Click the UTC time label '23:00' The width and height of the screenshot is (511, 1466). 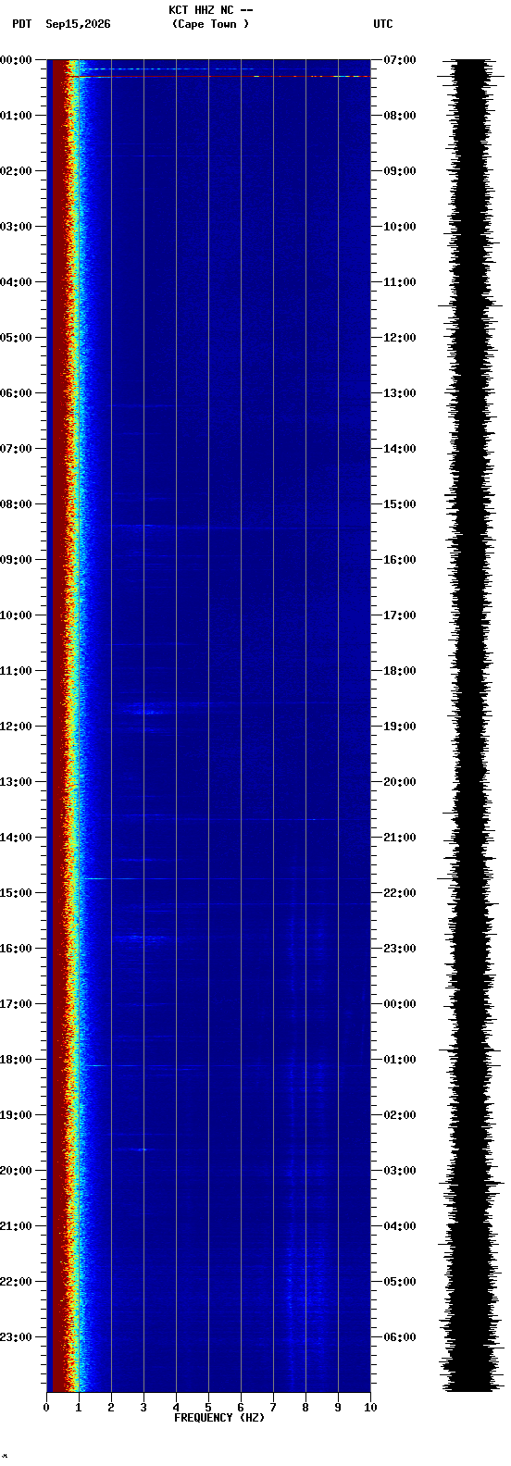click(x=400, y=949)
